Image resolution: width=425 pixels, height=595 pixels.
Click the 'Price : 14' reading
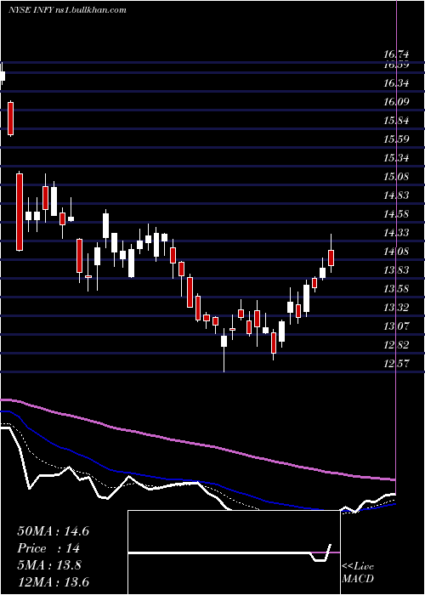(x=48, y=548)
